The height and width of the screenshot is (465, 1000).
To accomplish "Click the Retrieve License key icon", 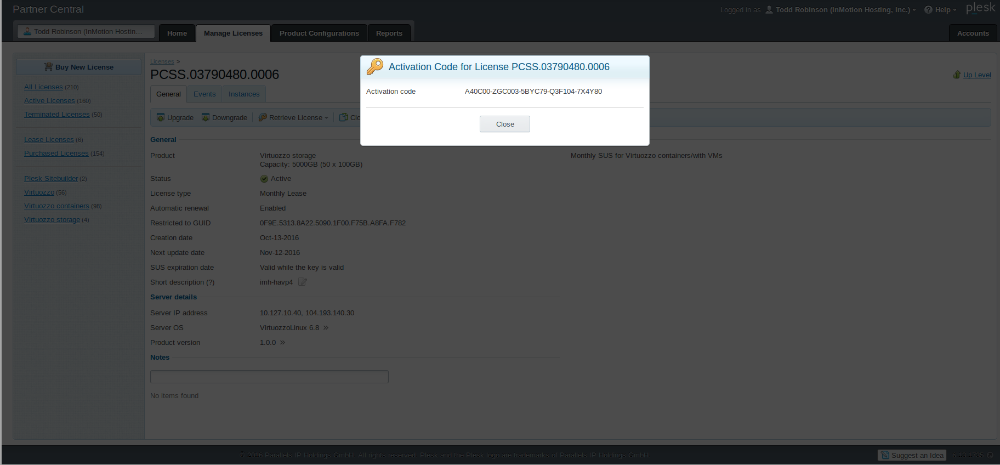I will 263,117.
